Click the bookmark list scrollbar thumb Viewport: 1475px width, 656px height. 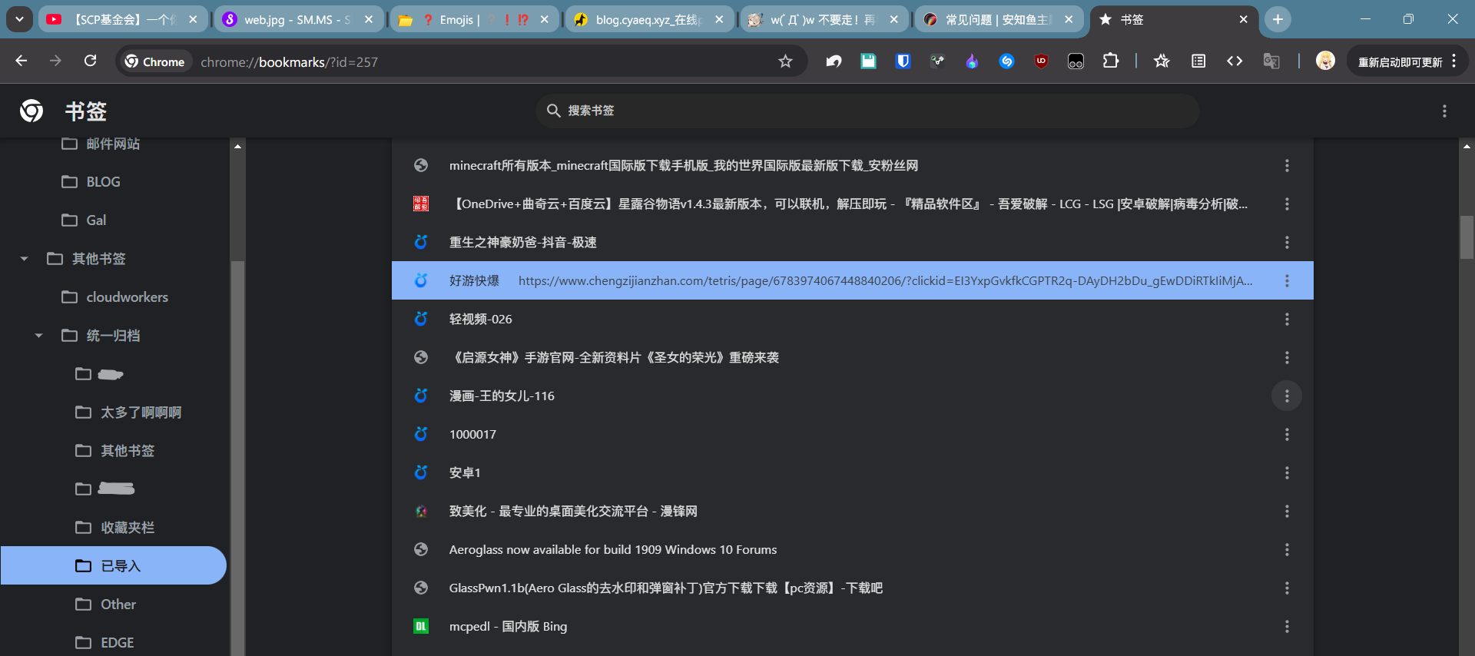pyautogui.click(x=1467, y=237)
